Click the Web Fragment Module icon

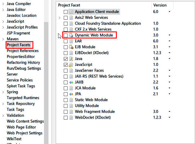tap(71, 112)
